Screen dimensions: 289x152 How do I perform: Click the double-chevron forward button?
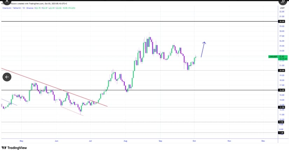tap(282, 2)
